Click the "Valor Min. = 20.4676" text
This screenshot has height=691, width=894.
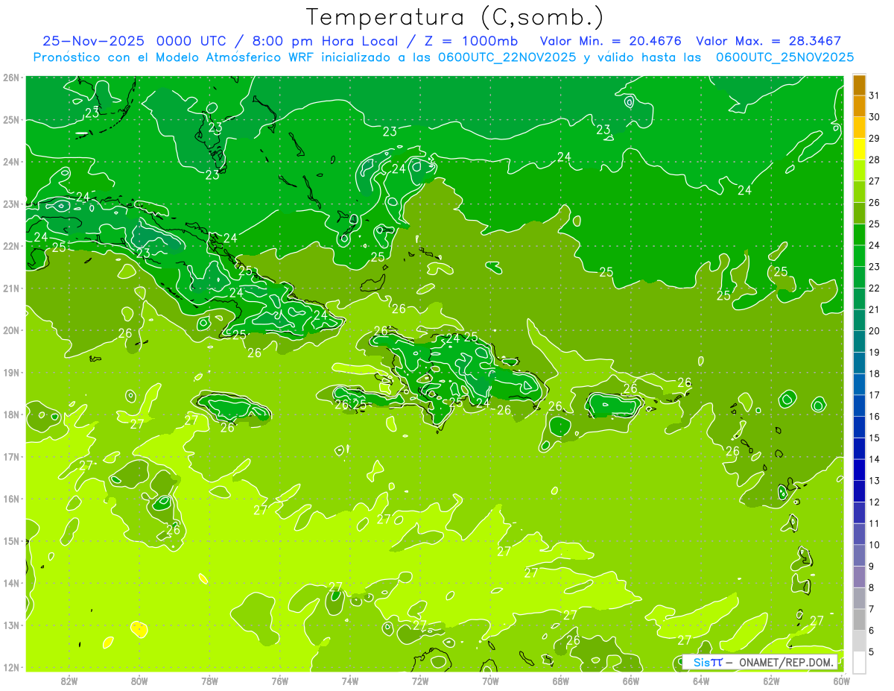pyautogui.click(x=610, y=41)
